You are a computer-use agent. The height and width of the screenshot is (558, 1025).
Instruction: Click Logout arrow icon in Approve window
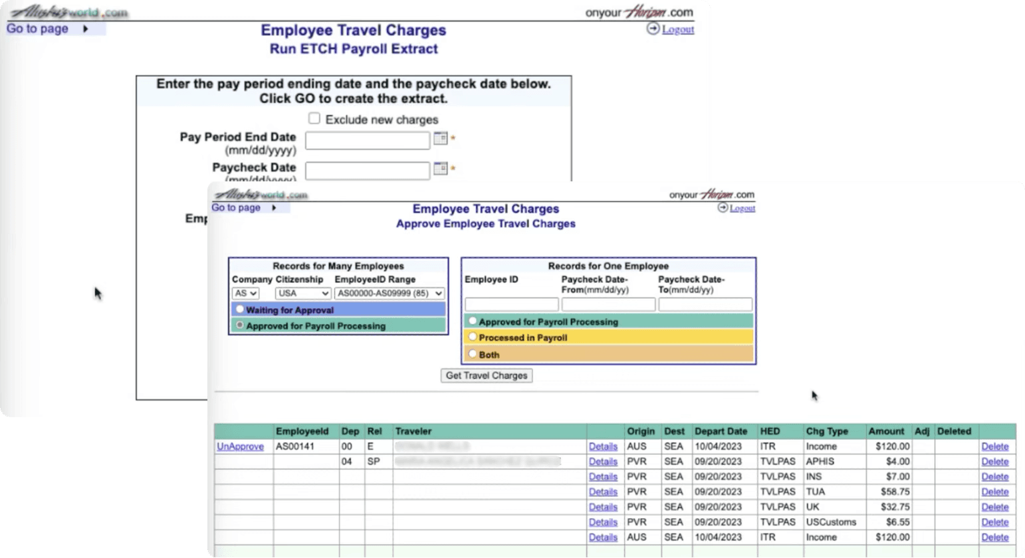click(723, 208)
